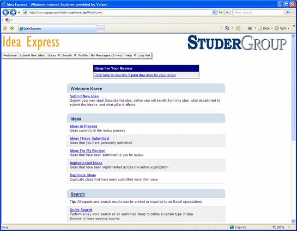
Task: Open the Quick Search link
Action: click(81, 210)
